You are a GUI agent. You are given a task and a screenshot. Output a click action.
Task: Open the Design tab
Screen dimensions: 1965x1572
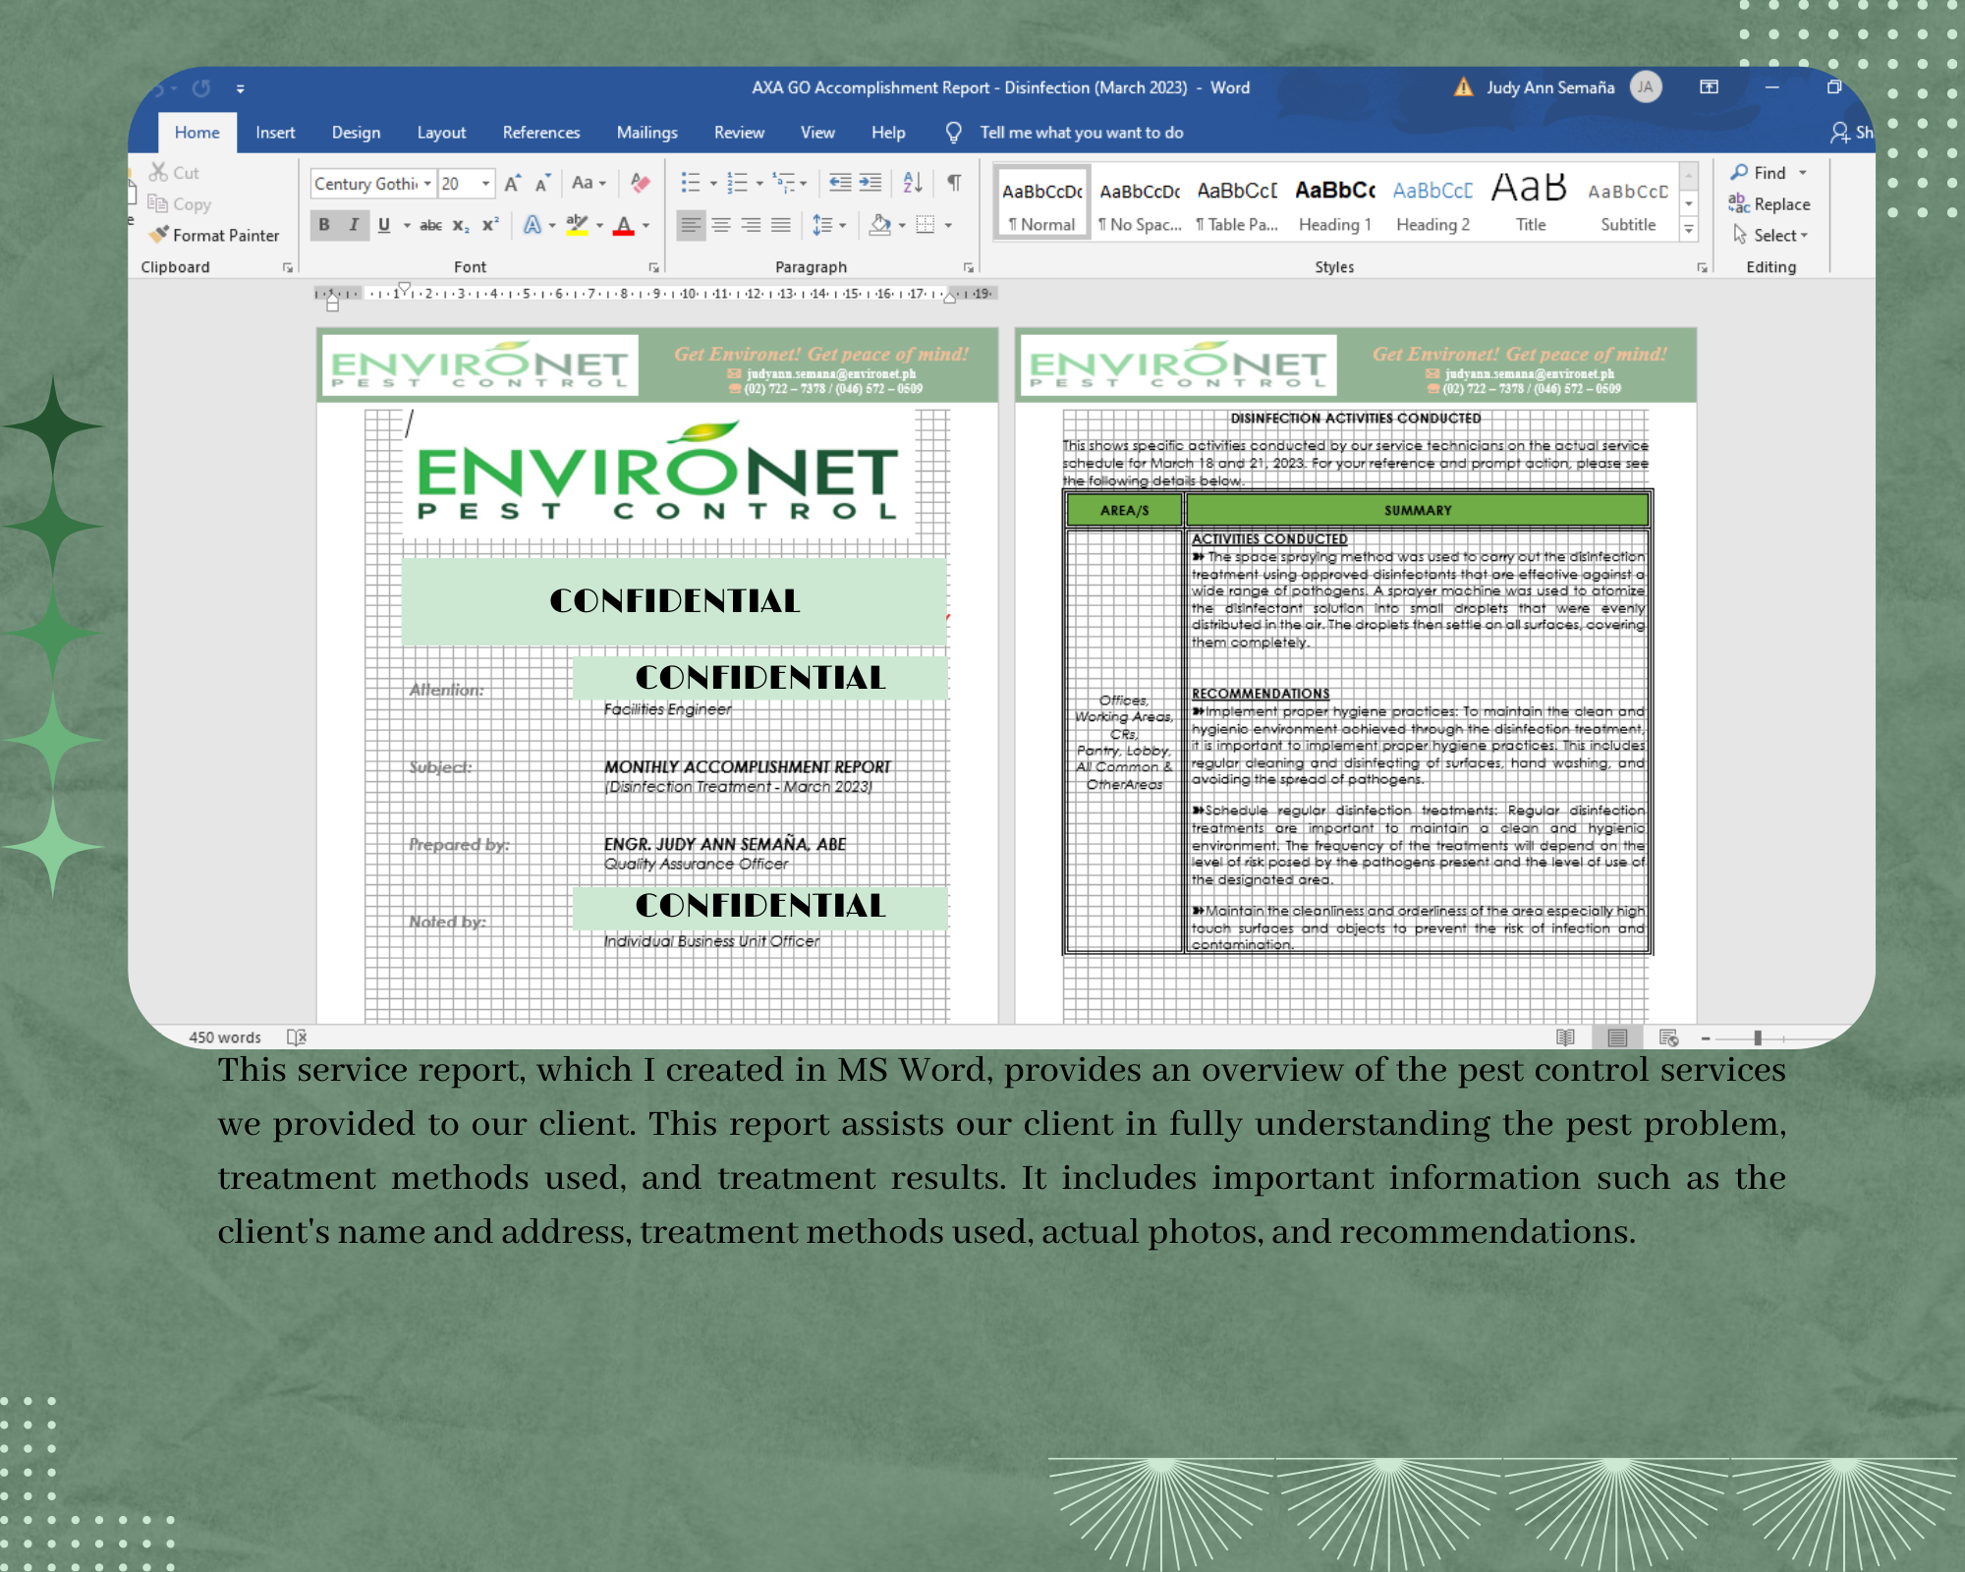coord(356,133)
